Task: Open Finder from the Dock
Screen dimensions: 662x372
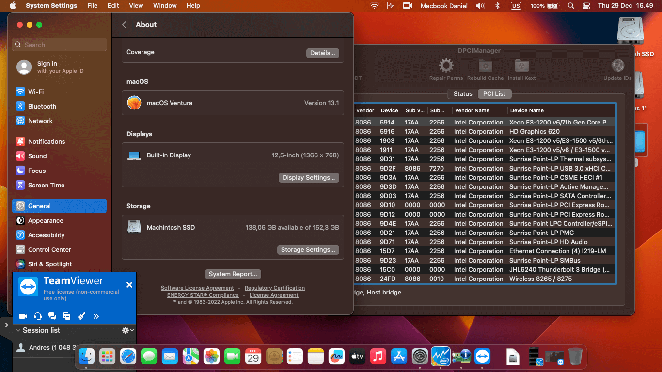Action: point(87,357)
